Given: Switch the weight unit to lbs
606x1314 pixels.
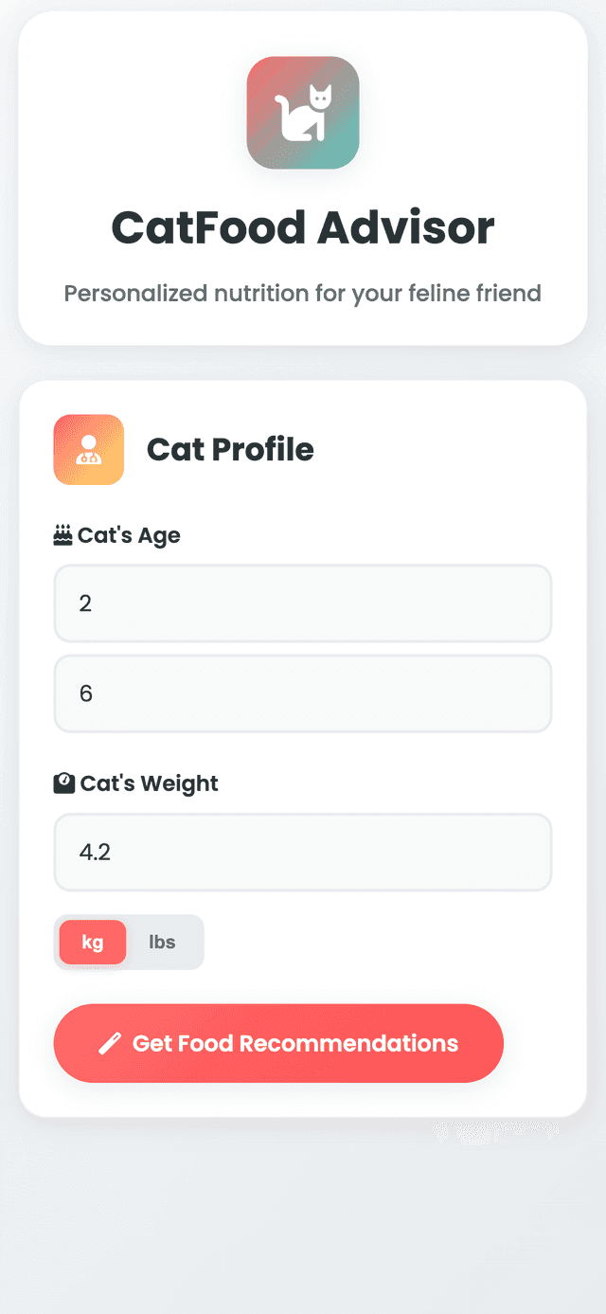Looking at the screenshot, I should (162, 942).
